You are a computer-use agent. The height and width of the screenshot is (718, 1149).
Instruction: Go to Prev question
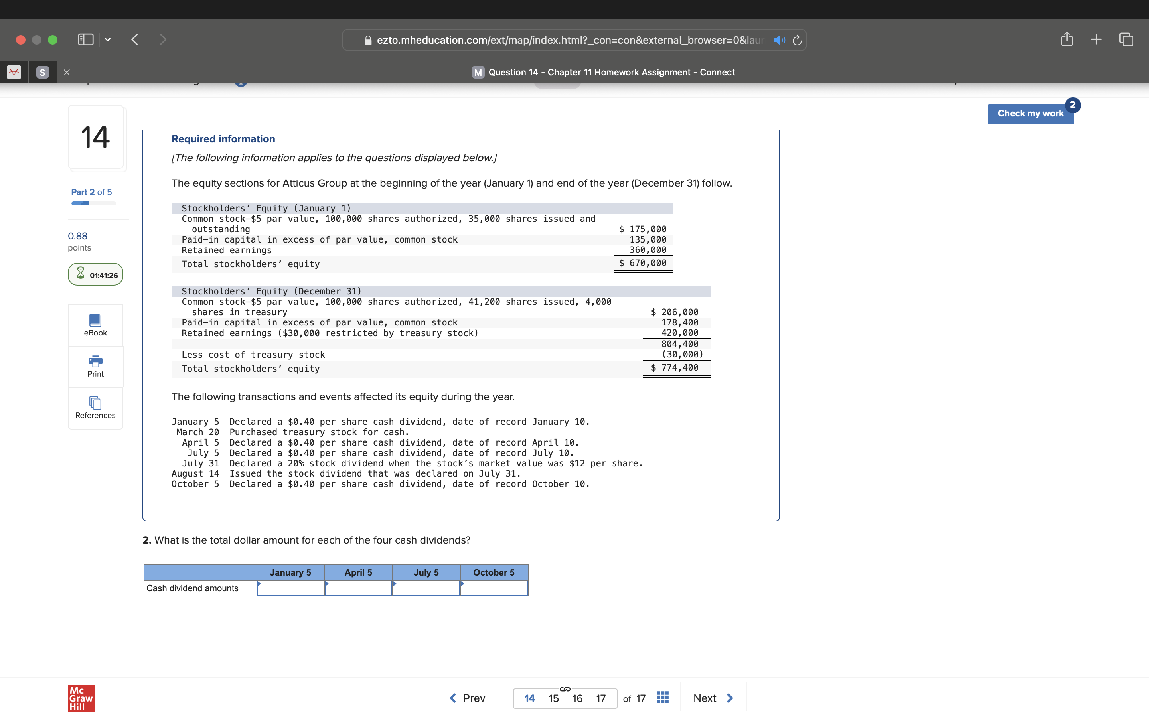point(467,698)
